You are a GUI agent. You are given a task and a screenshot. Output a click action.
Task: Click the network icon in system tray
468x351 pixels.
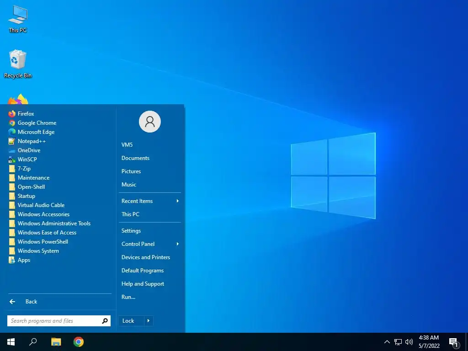tap(398, 342)
